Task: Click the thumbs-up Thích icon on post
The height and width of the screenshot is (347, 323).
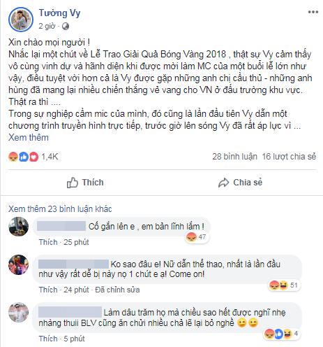Action: (x=73, y=183)
